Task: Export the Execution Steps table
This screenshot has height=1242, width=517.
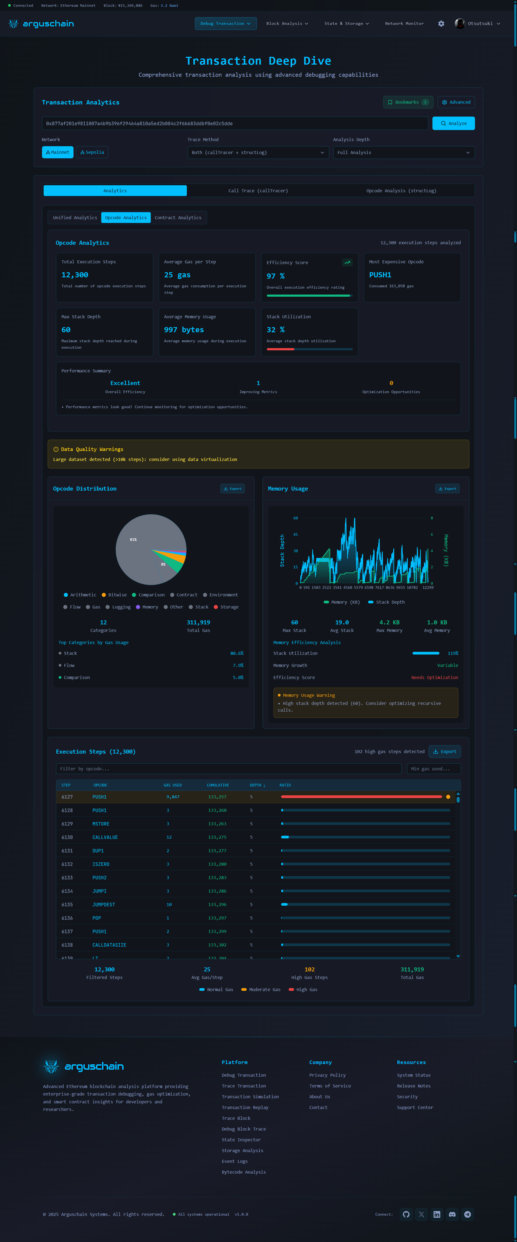Action: pyautogui.click(x=444, y=752)
